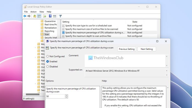Click the Supported on box scroll up arrow
Screen dimensions: 192x108
pyautogui.click(x=167, y=71)
